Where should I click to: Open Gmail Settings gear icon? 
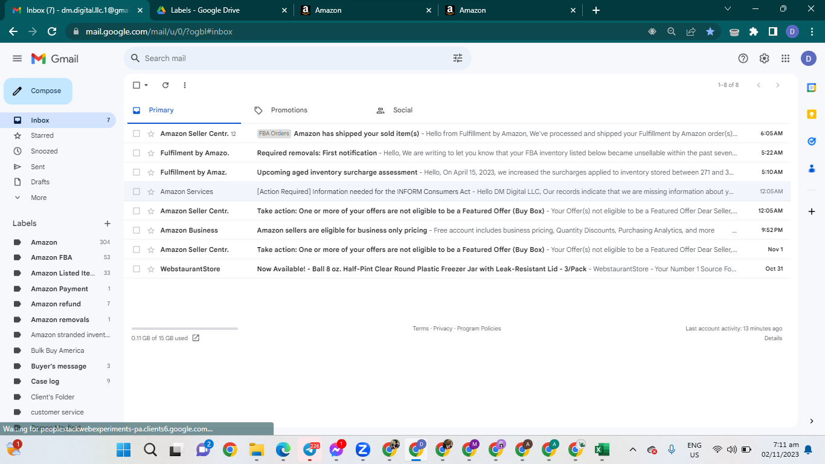[764, 59]
